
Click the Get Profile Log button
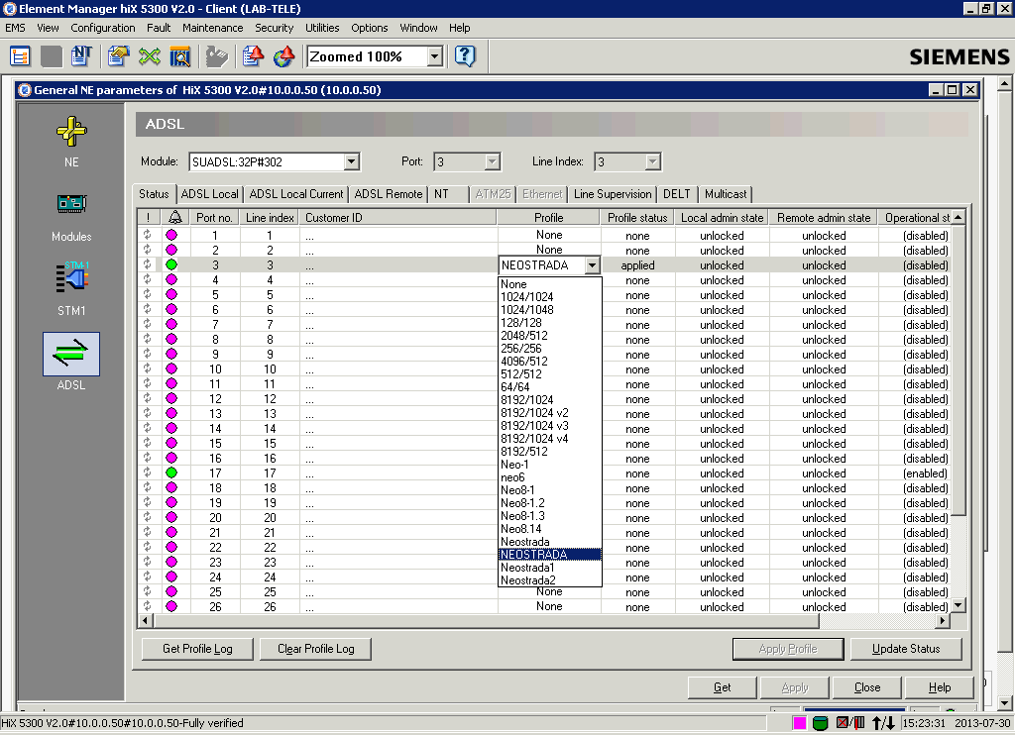(x=197, y=649)
